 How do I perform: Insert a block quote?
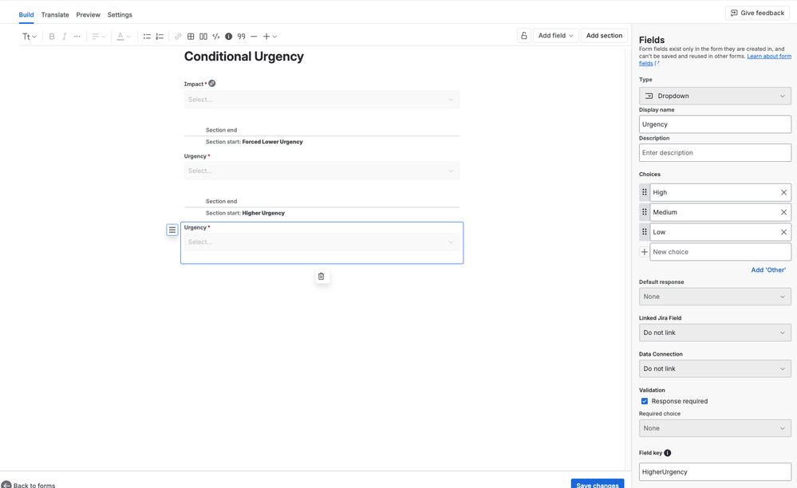tap(242, 37)
